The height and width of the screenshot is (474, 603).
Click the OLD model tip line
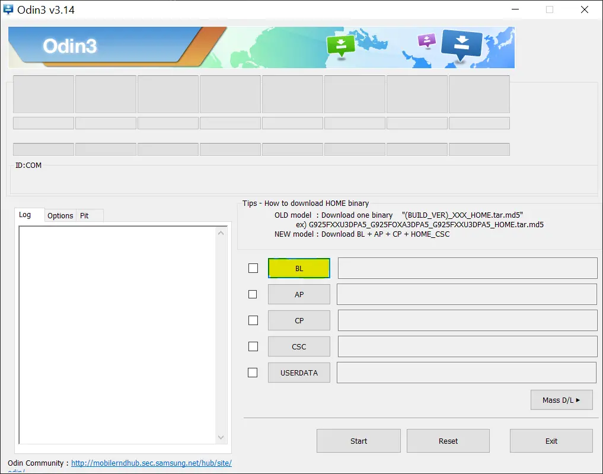(x=399, y=215)
